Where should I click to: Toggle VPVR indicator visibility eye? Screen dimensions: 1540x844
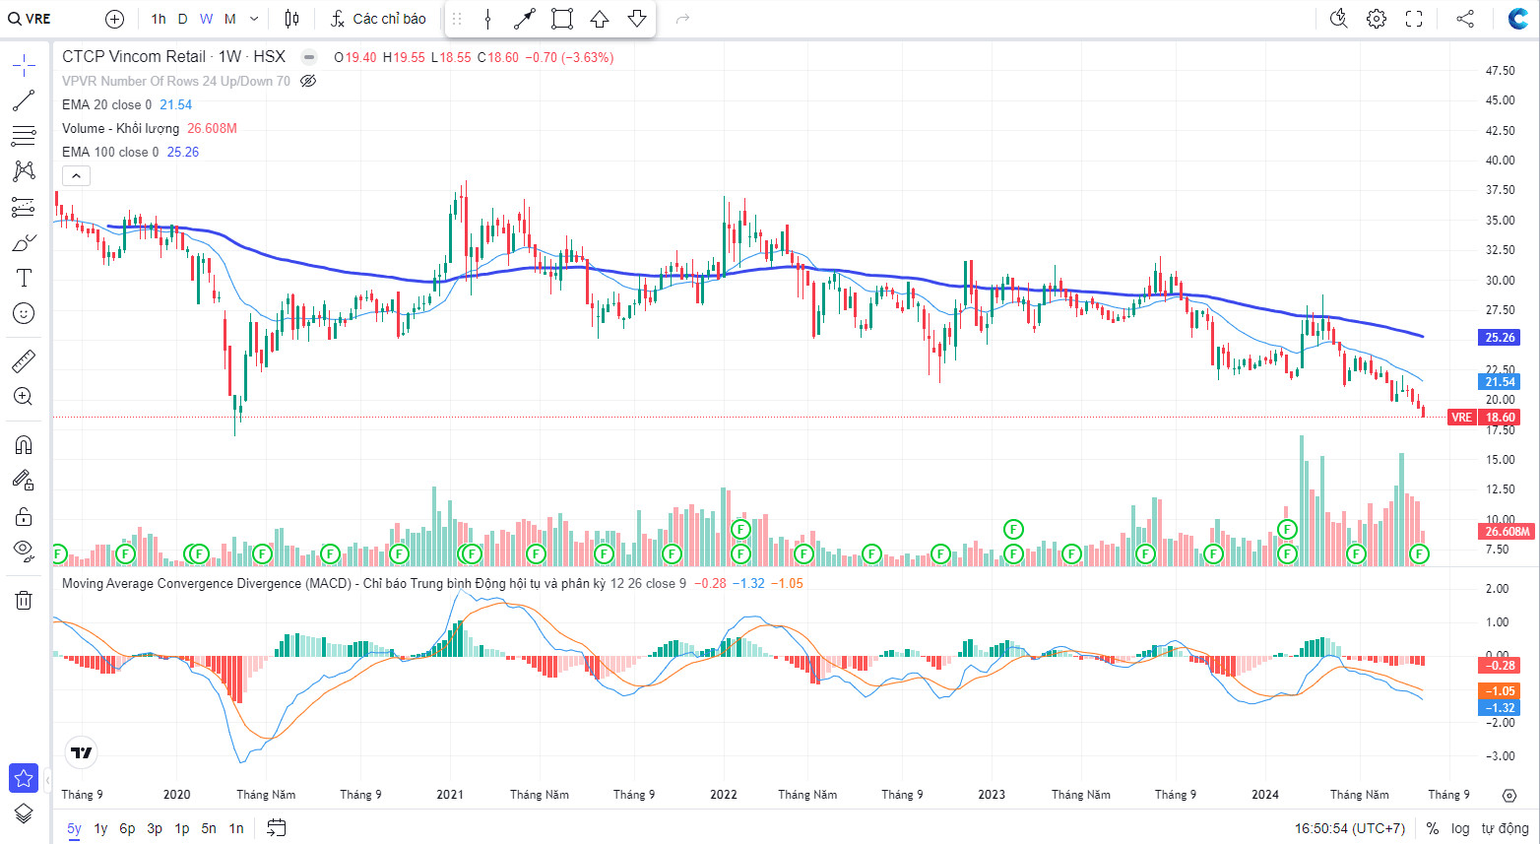click(308, 81)
